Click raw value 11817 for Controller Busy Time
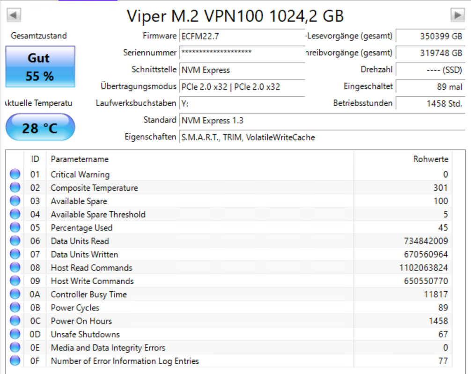The width and height of the screenshot is (471, 374). tap(436, 295)
